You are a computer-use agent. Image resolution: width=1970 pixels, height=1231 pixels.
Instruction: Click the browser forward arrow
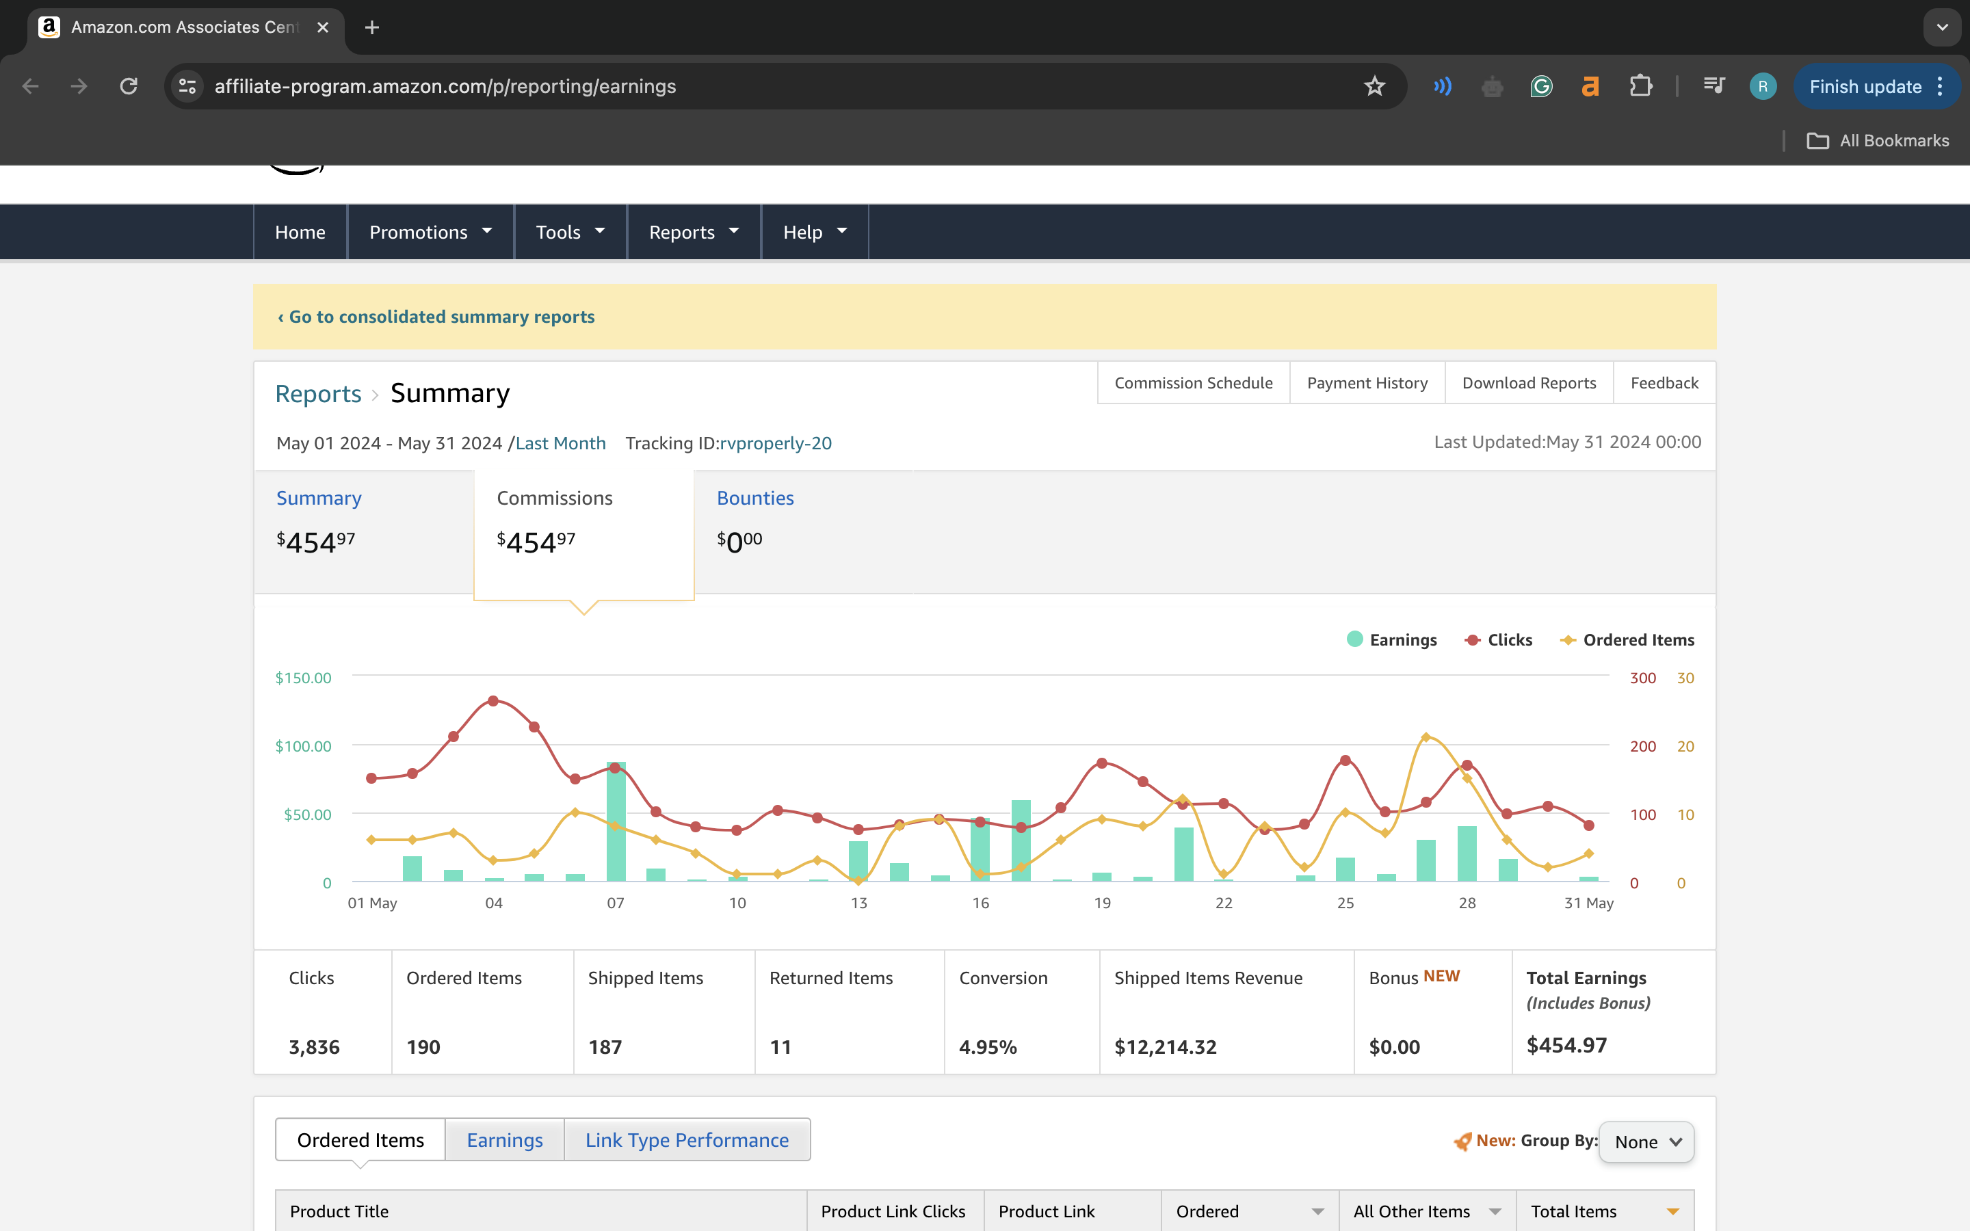[79, 86]
